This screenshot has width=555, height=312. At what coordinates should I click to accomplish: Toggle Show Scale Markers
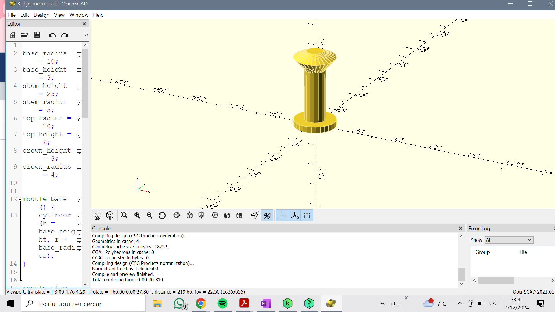click(x=295, y=216)
